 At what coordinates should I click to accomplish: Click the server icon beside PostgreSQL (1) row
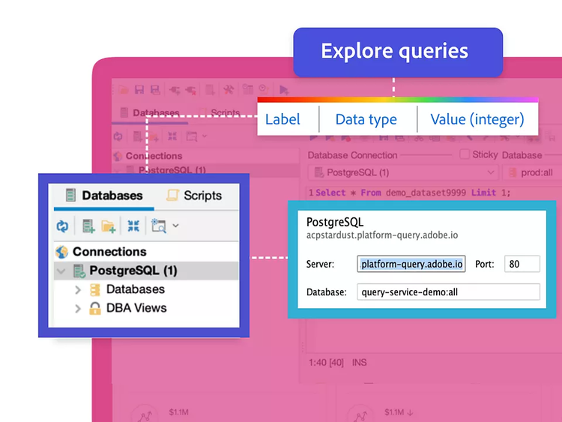click(79, 271)
